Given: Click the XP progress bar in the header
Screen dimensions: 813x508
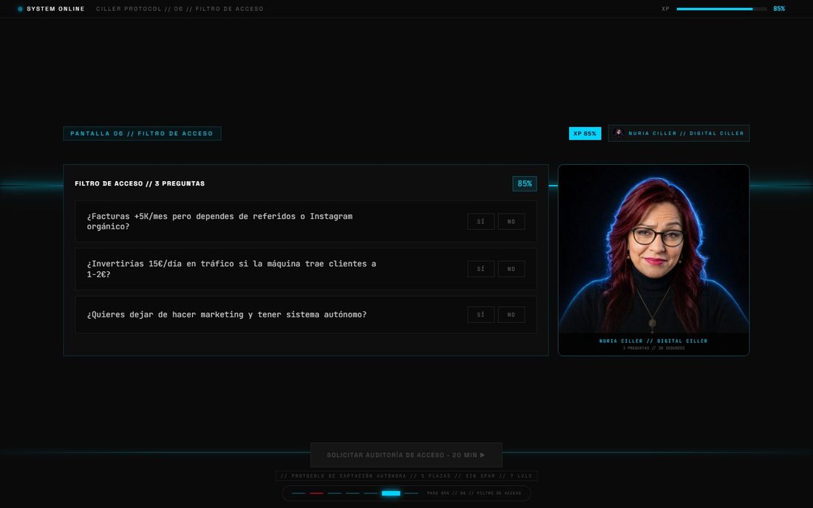Looking at the screenshot, I should click(721, 9).
